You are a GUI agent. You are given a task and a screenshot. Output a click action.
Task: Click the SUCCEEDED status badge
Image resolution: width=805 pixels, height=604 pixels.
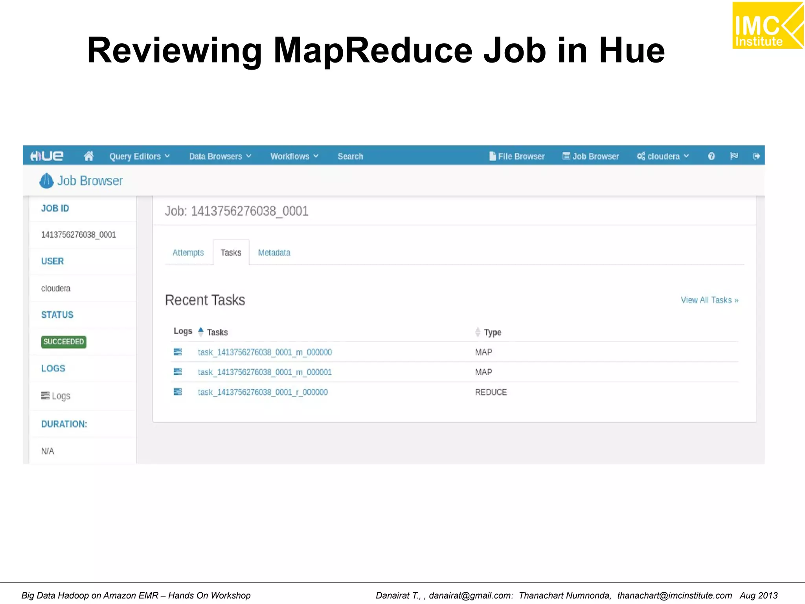[64, 342]
